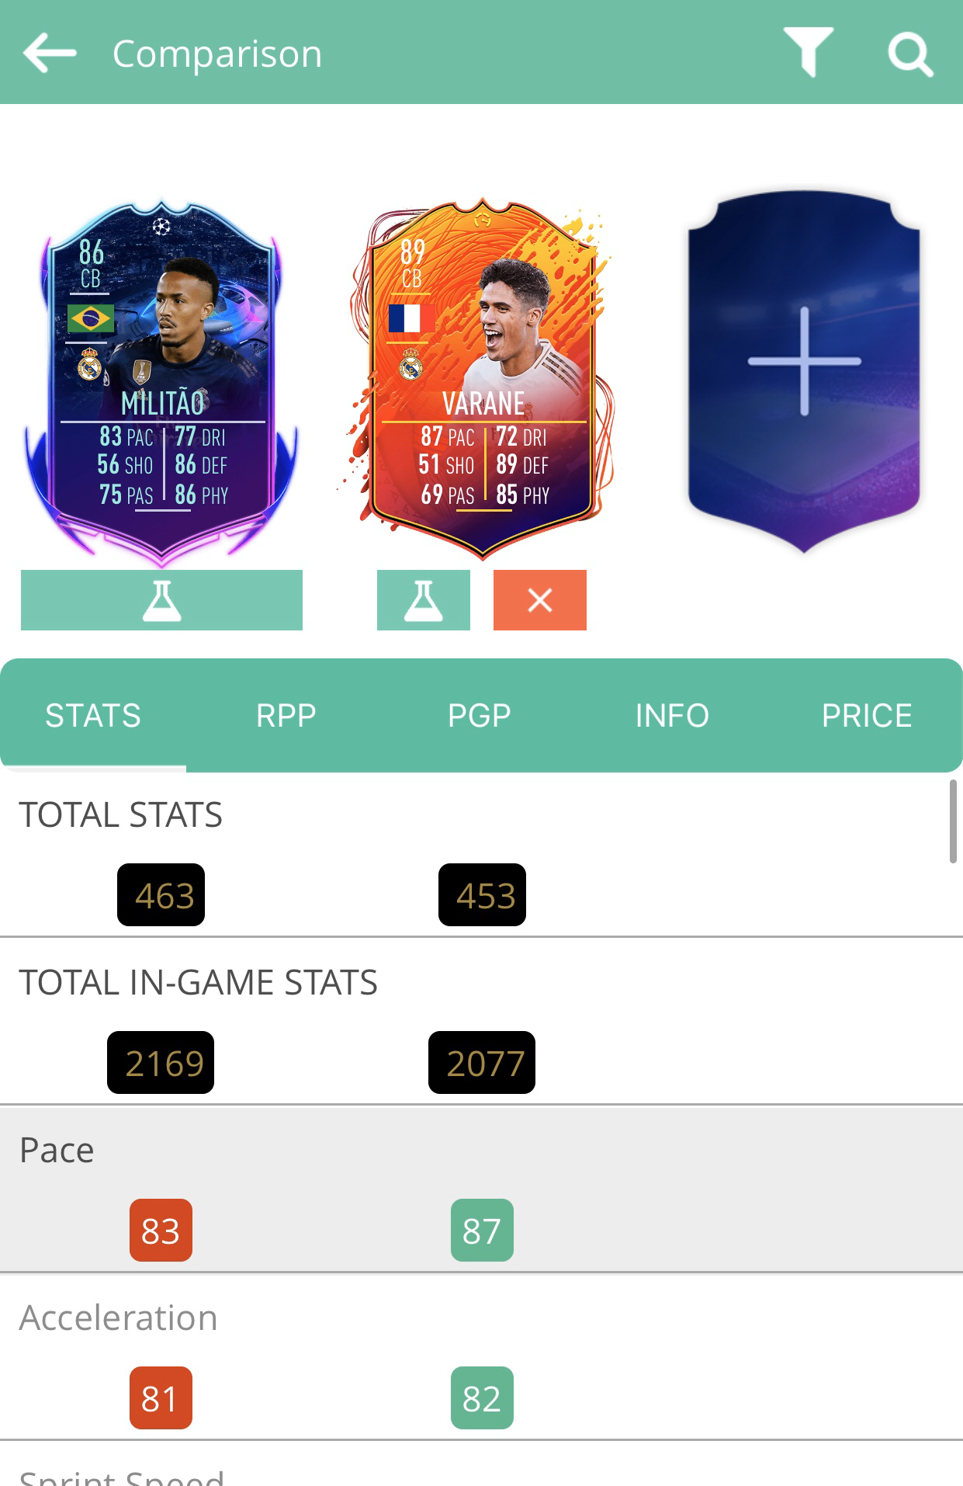Tap the Acceleration row label

(x=119, y=1318)
